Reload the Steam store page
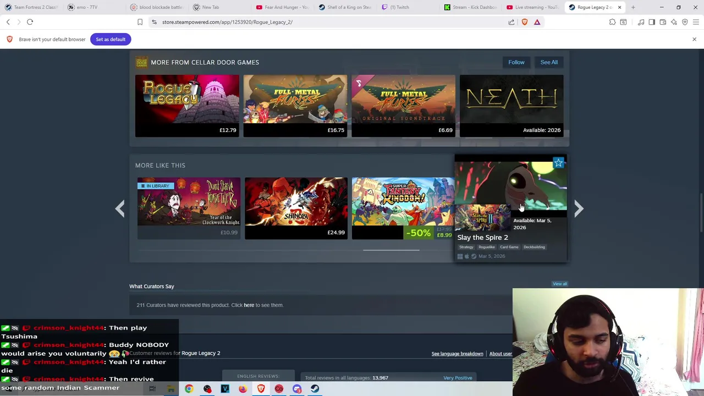The image size is (704, 396). click(x=30, y=22)
